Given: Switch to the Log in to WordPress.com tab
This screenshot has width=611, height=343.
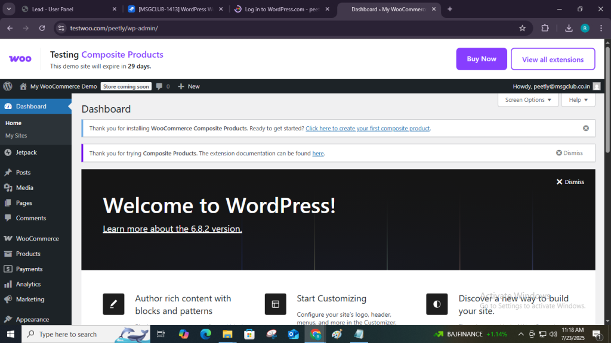Looking at the screenshot, I should click(x=282, y=9).
